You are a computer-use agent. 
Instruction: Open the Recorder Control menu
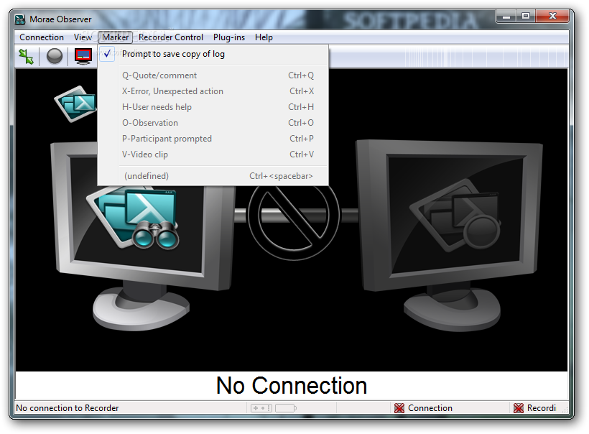tap(171, 37)
